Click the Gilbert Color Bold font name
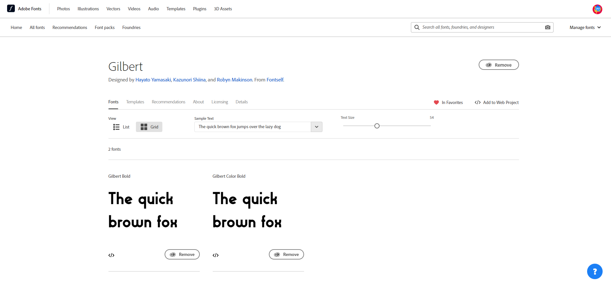This screenshot has width=611, height=283. click(229, 176)
